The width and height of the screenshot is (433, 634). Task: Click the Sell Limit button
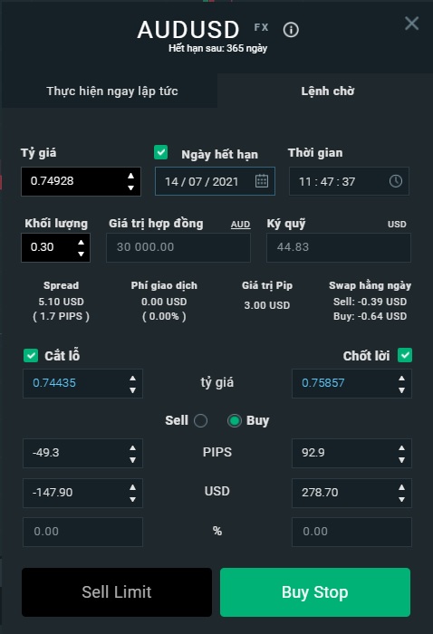coord(117,592)
